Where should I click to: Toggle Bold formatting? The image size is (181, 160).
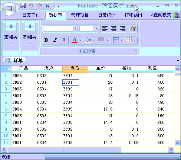[x=46, y=40]
